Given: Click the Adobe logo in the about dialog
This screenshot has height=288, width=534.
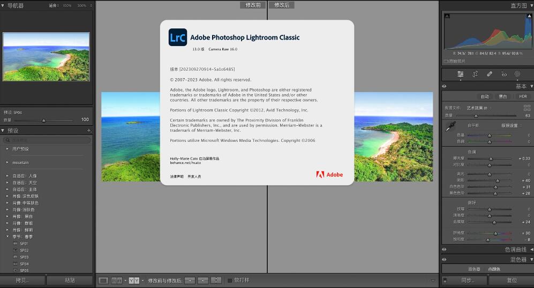Looking at the screenshot, I should coord(329,175).
